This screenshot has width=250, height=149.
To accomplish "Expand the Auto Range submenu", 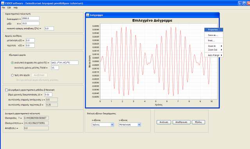I will click(x=214, y=55).
